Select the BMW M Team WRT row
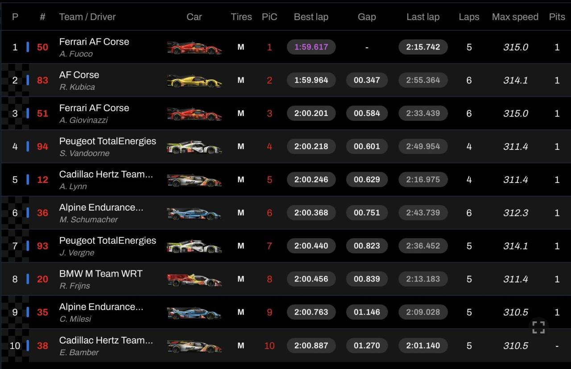The width and height of the screenshot is (571, 369). 101,274
